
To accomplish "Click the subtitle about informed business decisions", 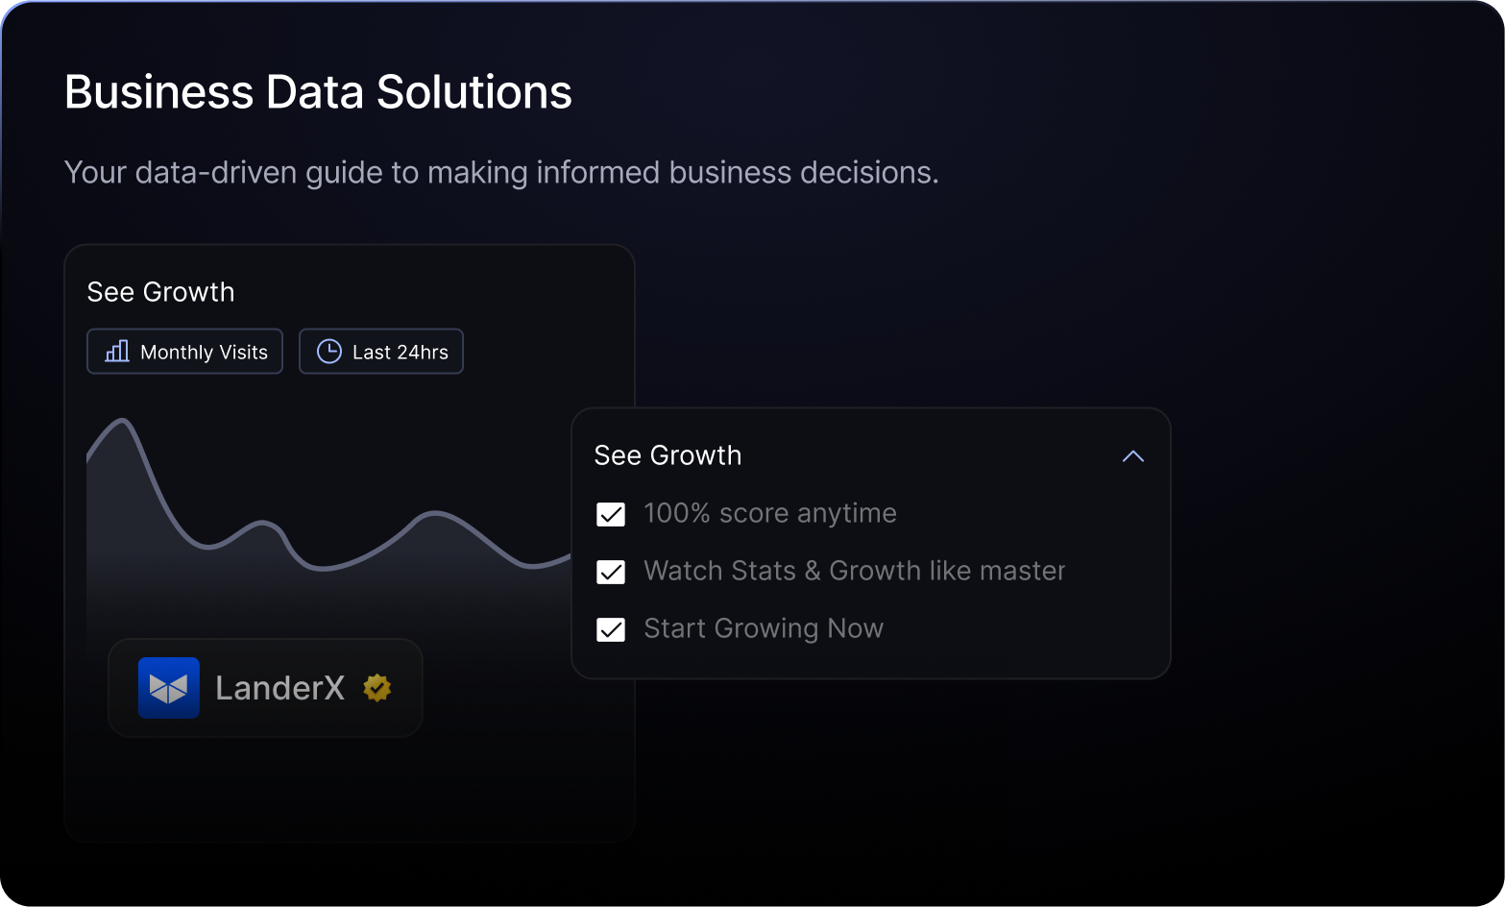I will 500,173.
